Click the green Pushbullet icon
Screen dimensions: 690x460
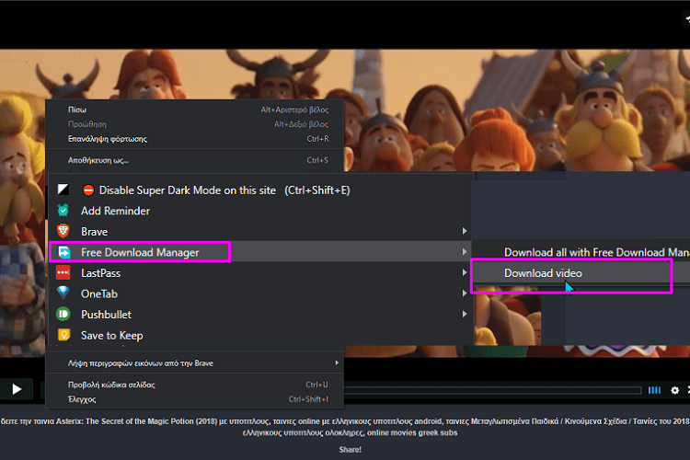63,314
